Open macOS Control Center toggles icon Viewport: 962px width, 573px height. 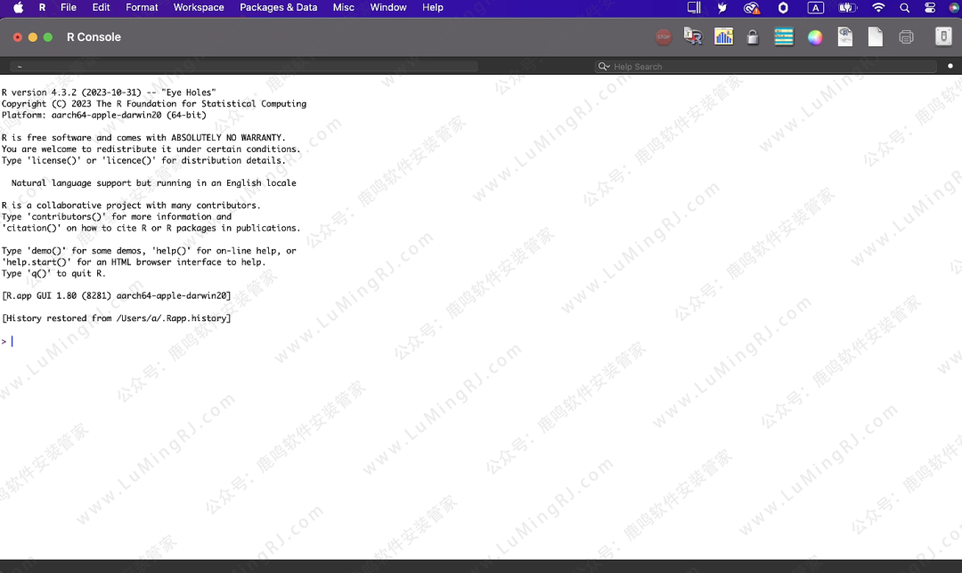(930, 8)
